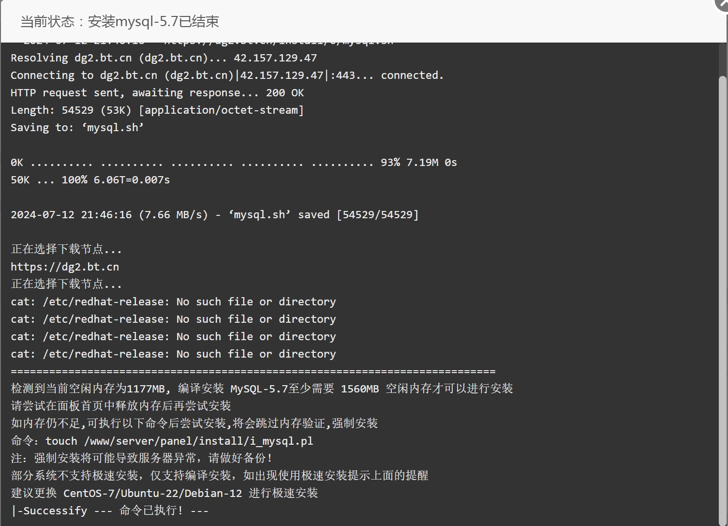The width and height of the screenshot is (728, 526).
Task: Click the log scrollbar thumb
Action: click(x=723, y=301)
